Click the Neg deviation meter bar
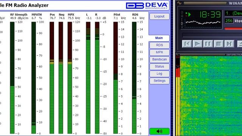 click(61, 78)
